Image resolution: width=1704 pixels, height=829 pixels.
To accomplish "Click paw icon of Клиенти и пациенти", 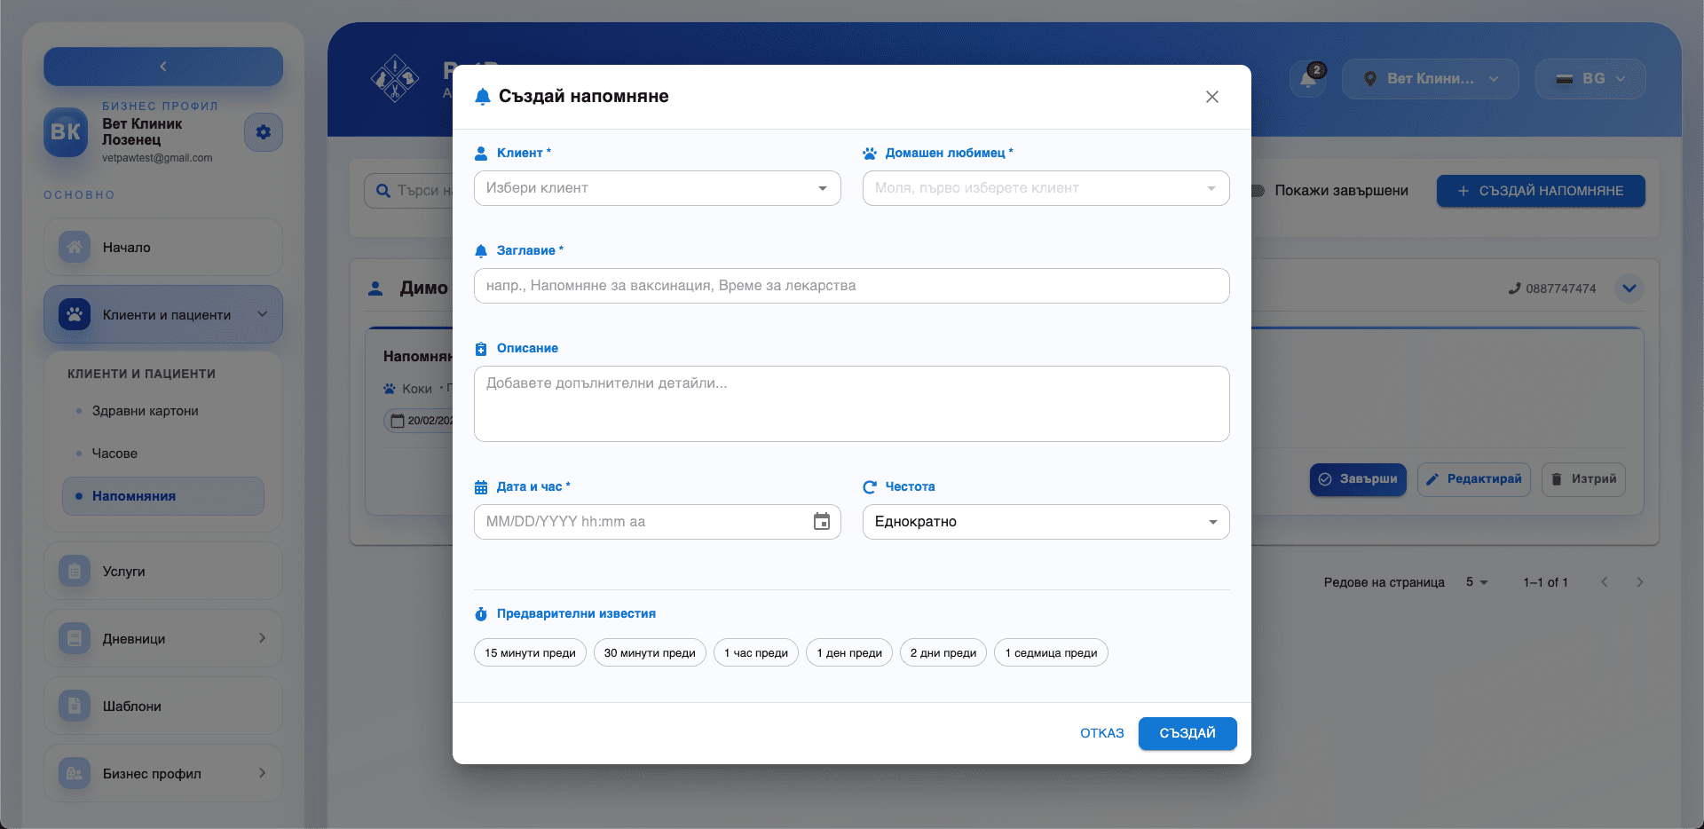I will coord(75,314).
